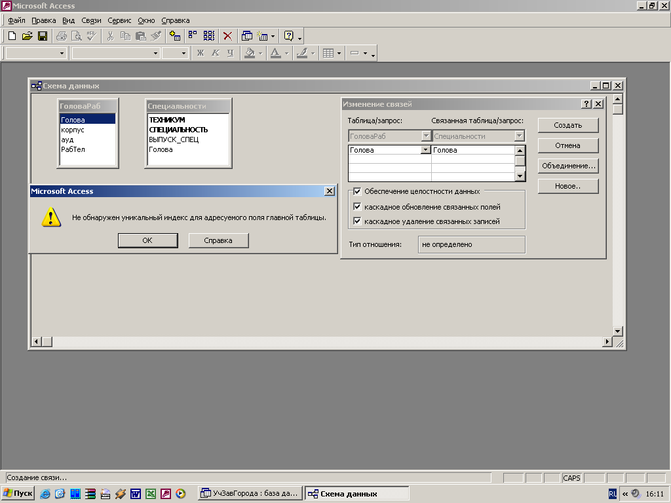
Task: Click Show All Relationships icon
Action: click(x=209, y=37)
